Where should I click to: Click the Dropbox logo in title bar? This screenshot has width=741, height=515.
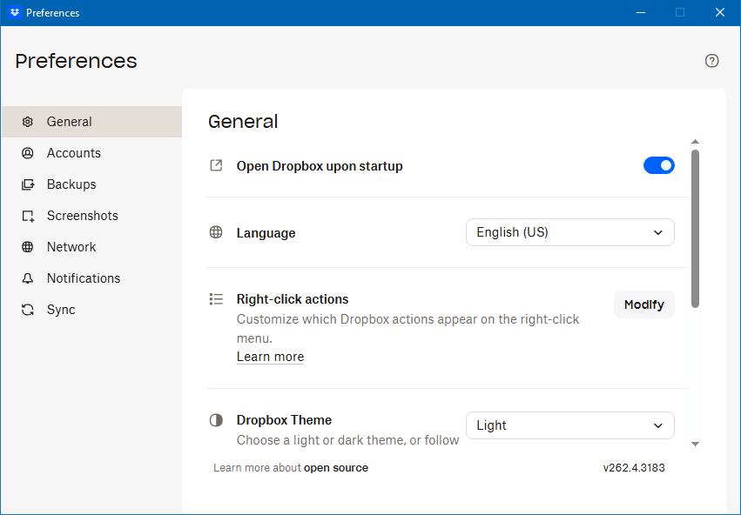[x=15, y=12]
